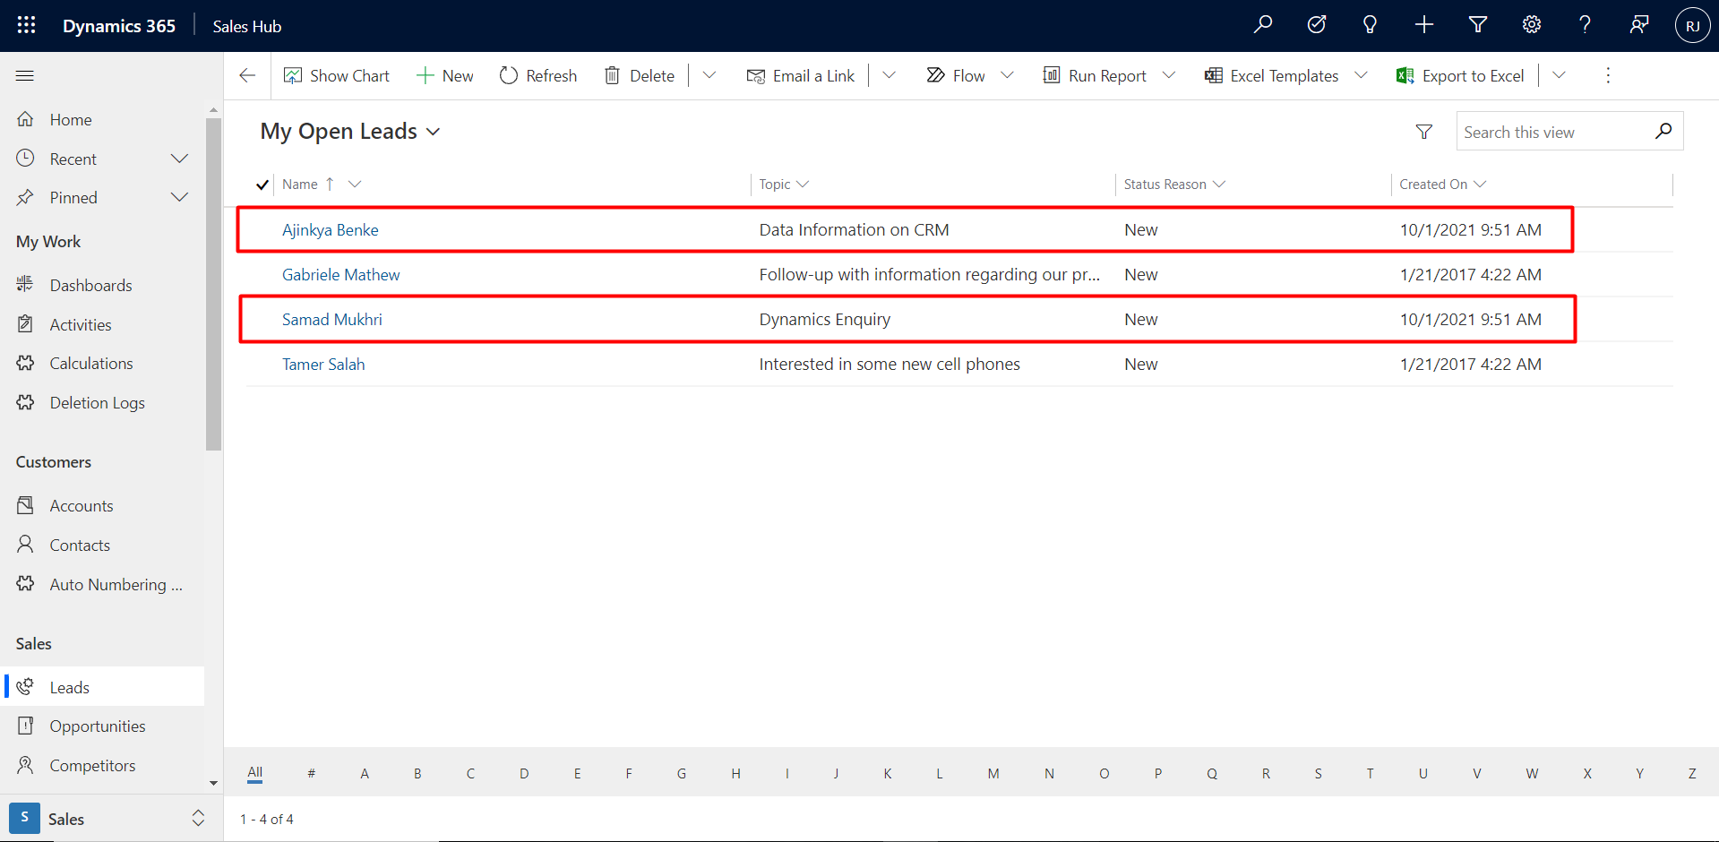Viewport: 1719px width, 842px height.
Task: Expand the Delete options dropdown arrow
Action: [x=709, y=76]
